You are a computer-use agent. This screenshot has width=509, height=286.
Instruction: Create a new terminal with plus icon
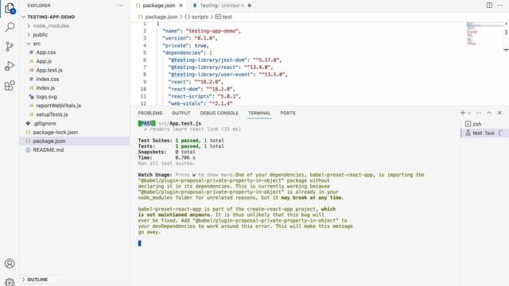(x=463, y=113)
